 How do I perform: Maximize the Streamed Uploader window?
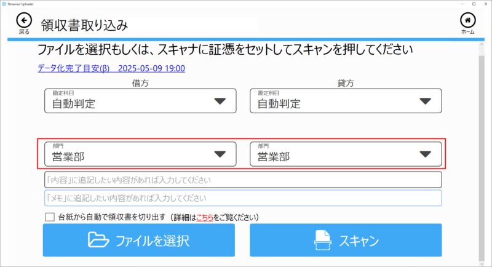pyautogui.click(x=474, y=4)
